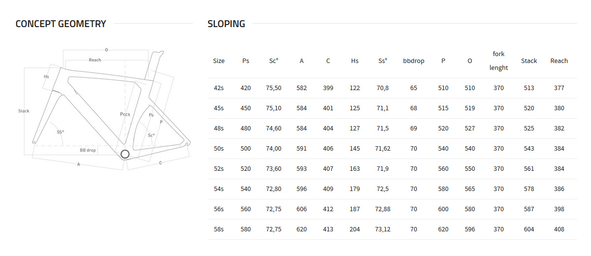591x256 pixels.
Task: Click the "Ss°" column header in the table
Action: (383, 61)
